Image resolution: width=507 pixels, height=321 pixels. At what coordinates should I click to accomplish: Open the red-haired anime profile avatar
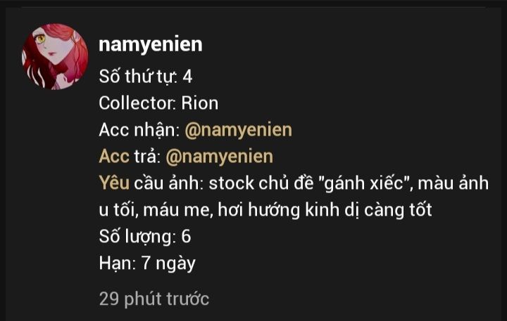(x=55, y=56)
